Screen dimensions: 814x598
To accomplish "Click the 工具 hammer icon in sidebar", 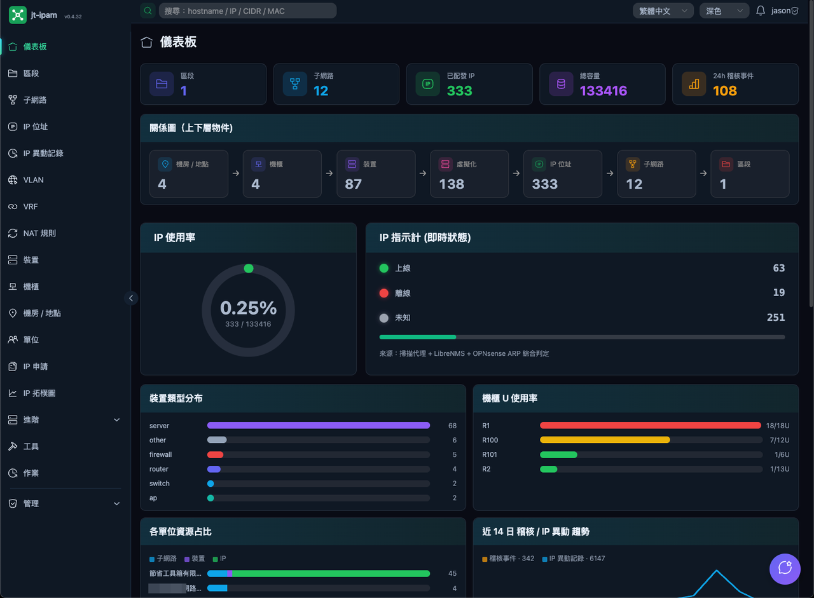I will (13, 447).
